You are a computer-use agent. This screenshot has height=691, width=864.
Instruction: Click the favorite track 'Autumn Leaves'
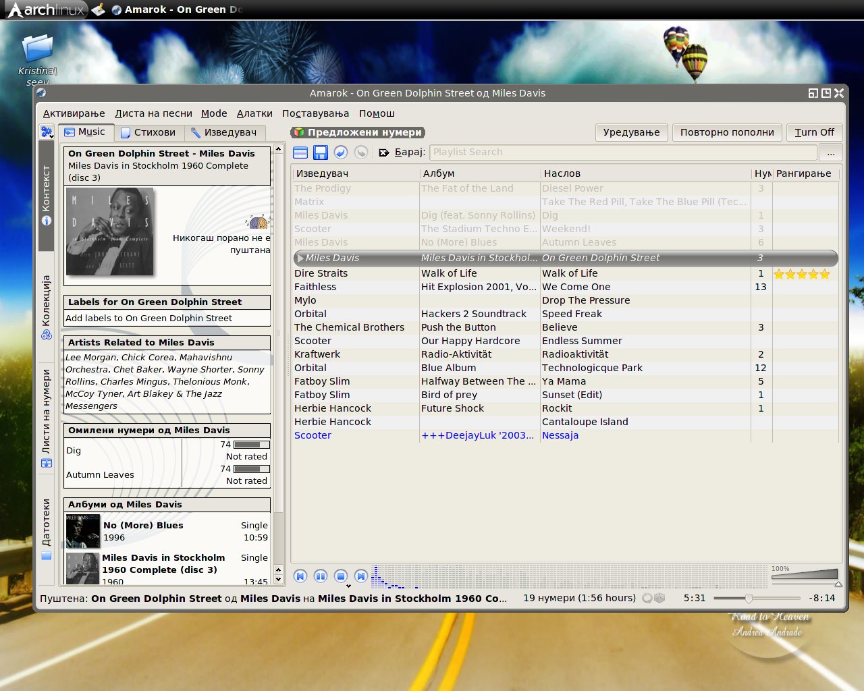point(100,474)
